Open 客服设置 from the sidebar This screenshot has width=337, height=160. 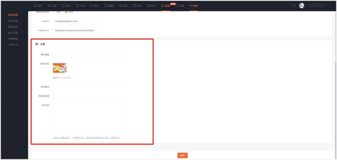(13, 27)
